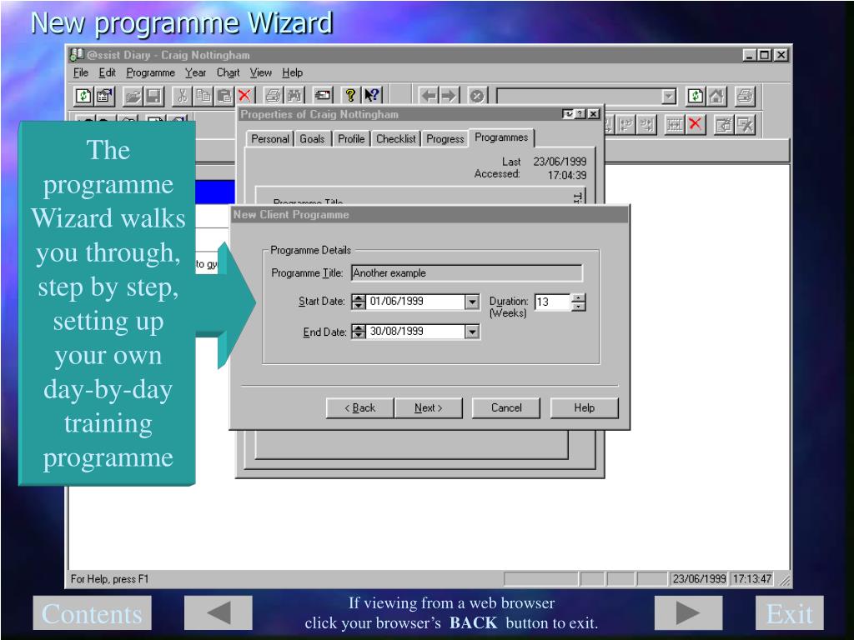
Task: Click the End Date spin arrows
Action: 359,332
